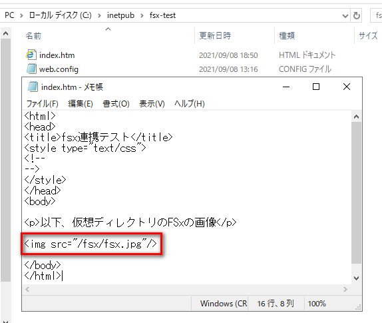Open the 編集(E) menu in Notepad
The width and height of the screenshot is (382, 323).
click(x=81, y=104)
